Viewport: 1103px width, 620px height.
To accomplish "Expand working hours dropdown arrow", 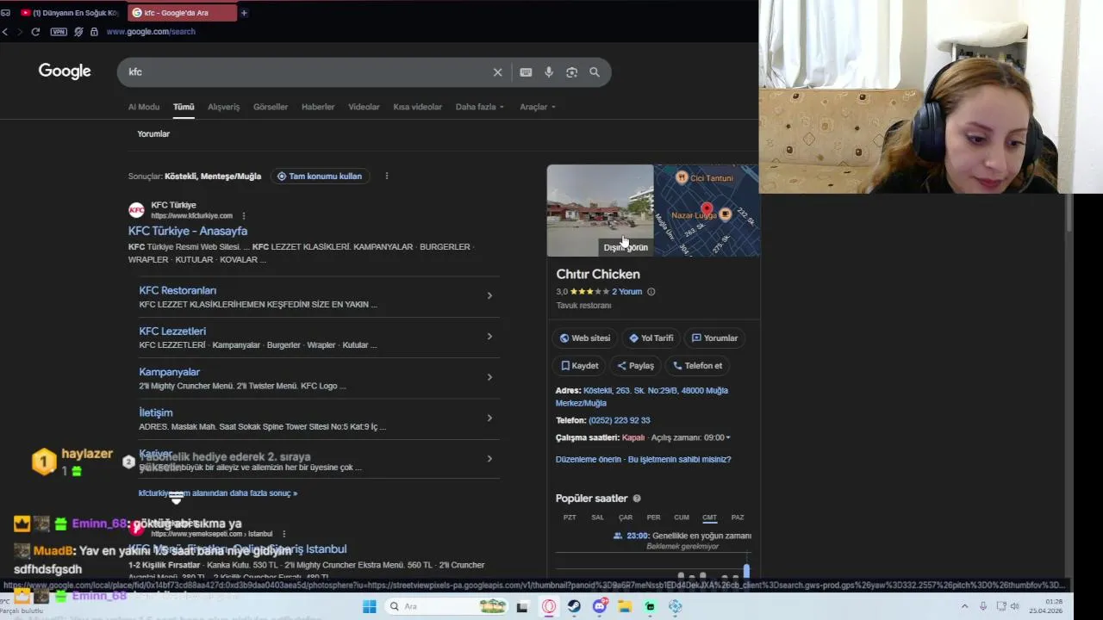I will (x=727, y=437).
